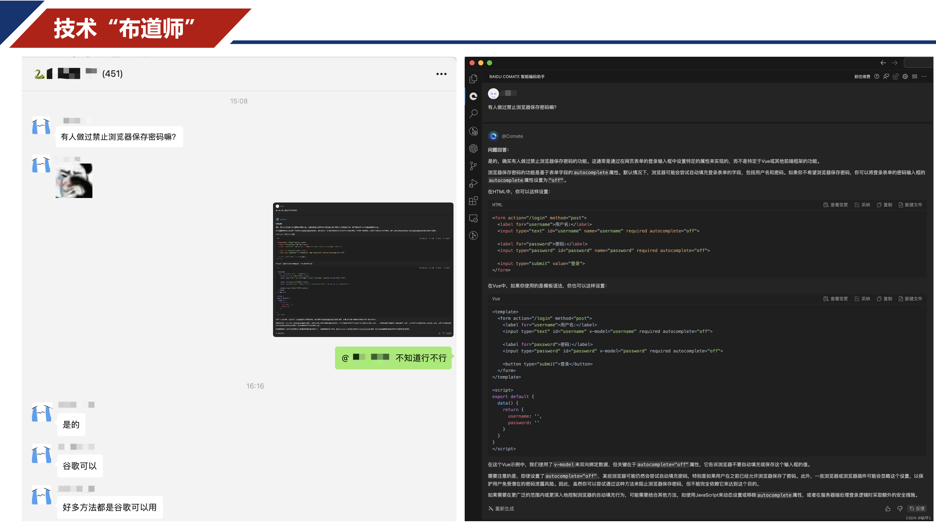Click thumbs down on Comate answer
This screenshot has height=523, width=936.
tap(899, 508)
